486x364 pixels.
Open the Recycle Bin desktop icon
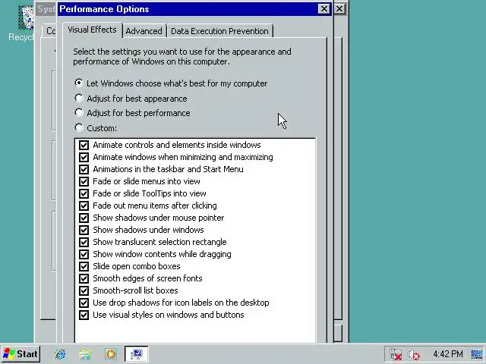click(x=22, y=24)
